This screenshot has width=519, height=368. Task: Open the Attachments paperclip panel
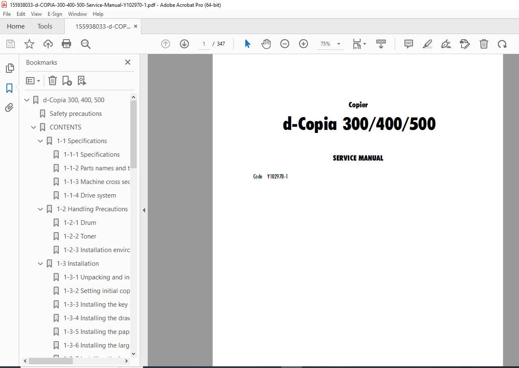click(x=9, y=108)
